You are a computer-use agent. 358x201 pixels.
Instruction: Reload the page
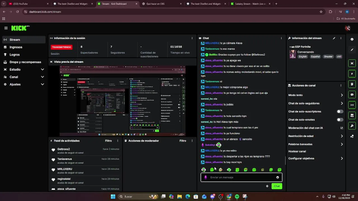point(17,12)
